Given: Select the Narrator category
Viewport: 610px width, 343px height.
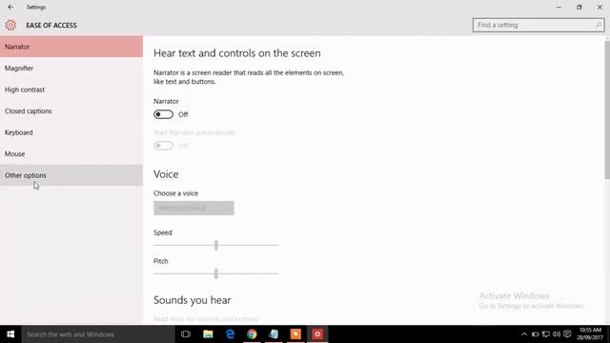Looking at the screenshot, I should coord(71,47).
